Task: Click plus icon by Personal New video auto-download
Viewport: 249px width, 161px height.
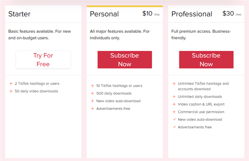Action: (x=92, y=101)
